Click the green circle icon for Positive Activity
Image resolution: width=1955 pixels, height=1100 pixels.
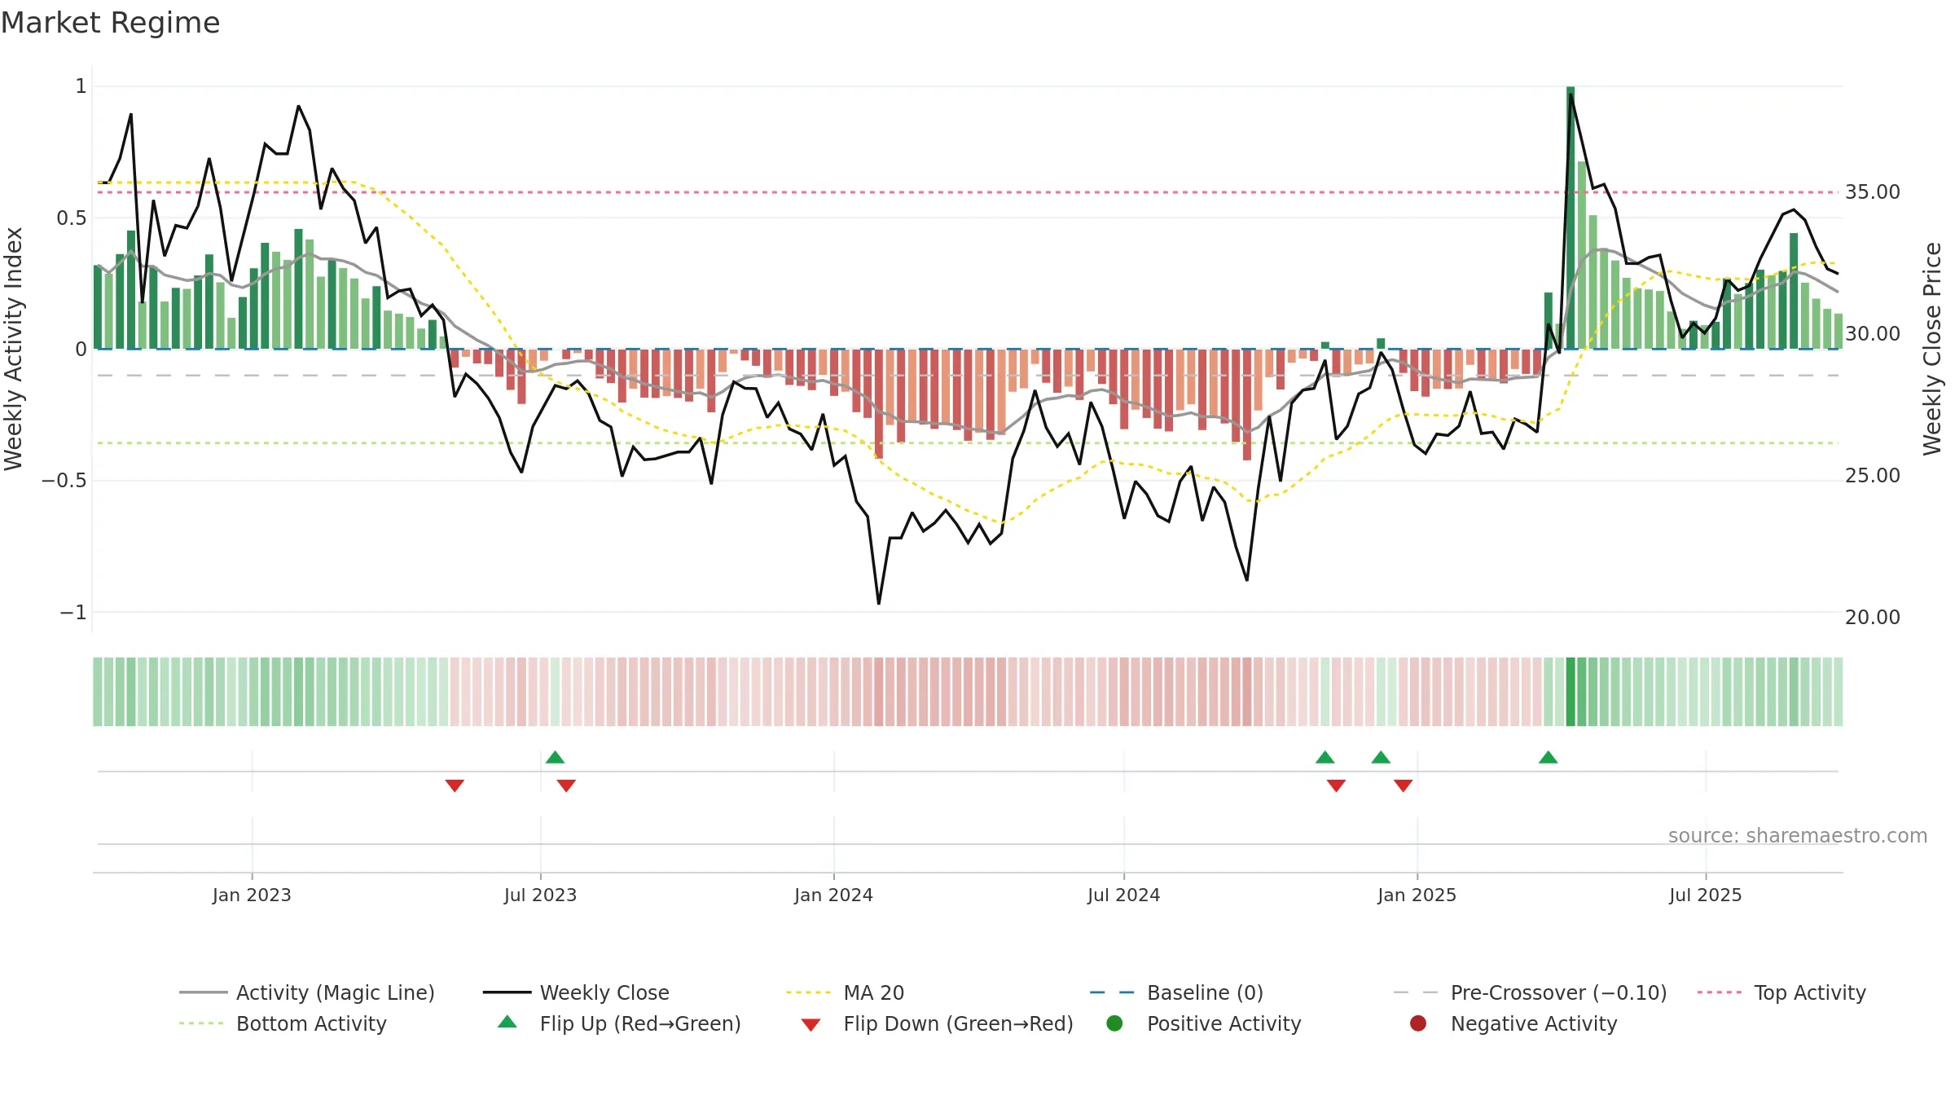(x=1114, y=1023)
